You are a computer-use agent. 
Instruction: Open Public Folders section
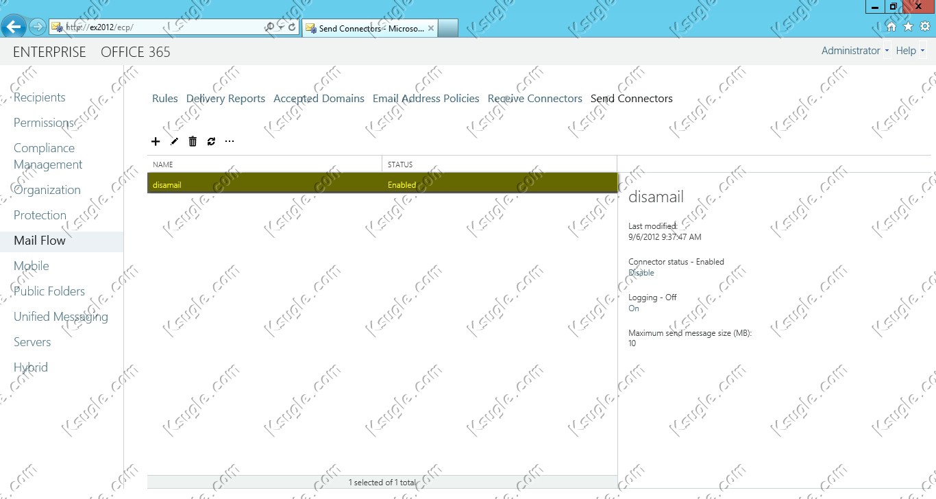[x=49, y=291]
